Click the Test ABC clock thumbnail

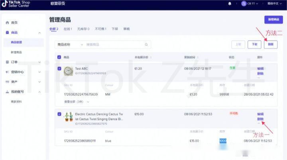68,71
